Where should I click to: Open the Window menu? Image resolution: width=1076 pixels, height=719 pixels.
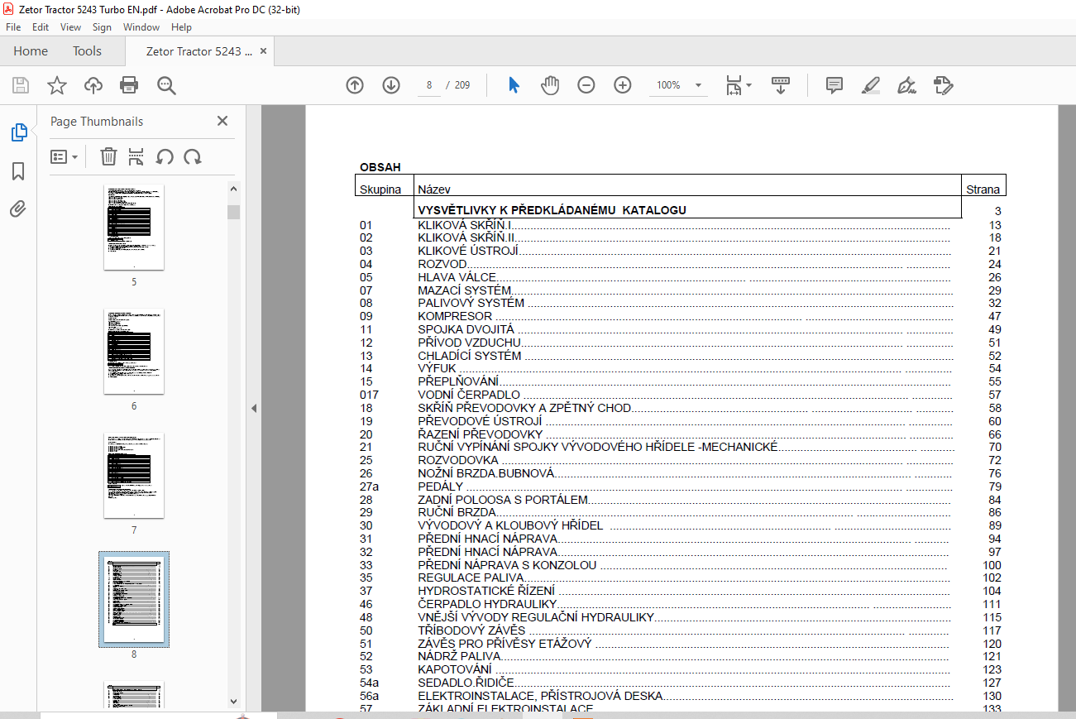(x=141, y=27)
